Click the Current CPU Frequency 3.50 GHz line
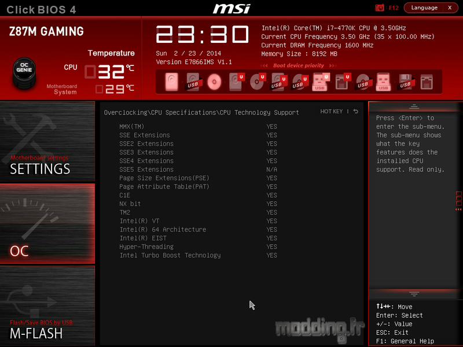The height and width of the screenshot is (347, 463). point(348,36)
